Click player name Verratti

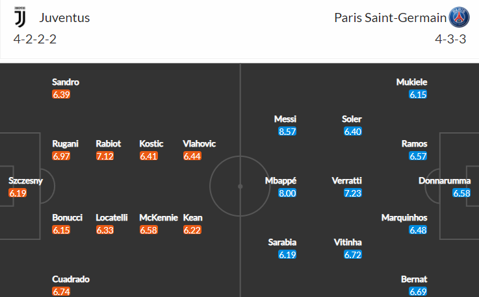(x=346, y=180)
